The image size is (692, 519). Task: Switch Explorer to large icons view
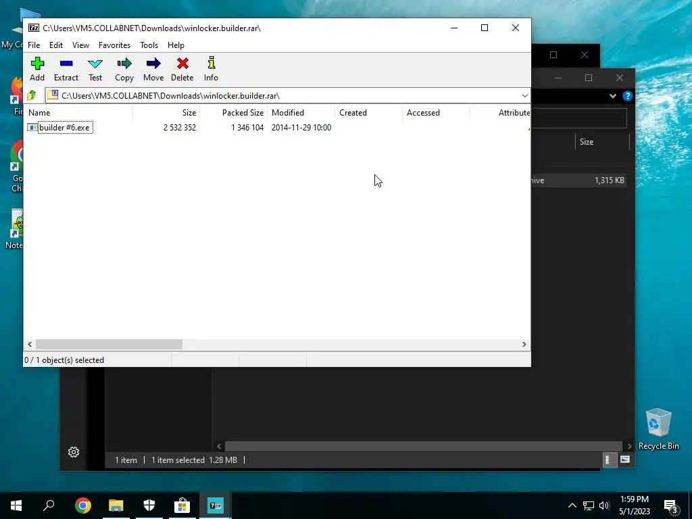coord(624,460)
